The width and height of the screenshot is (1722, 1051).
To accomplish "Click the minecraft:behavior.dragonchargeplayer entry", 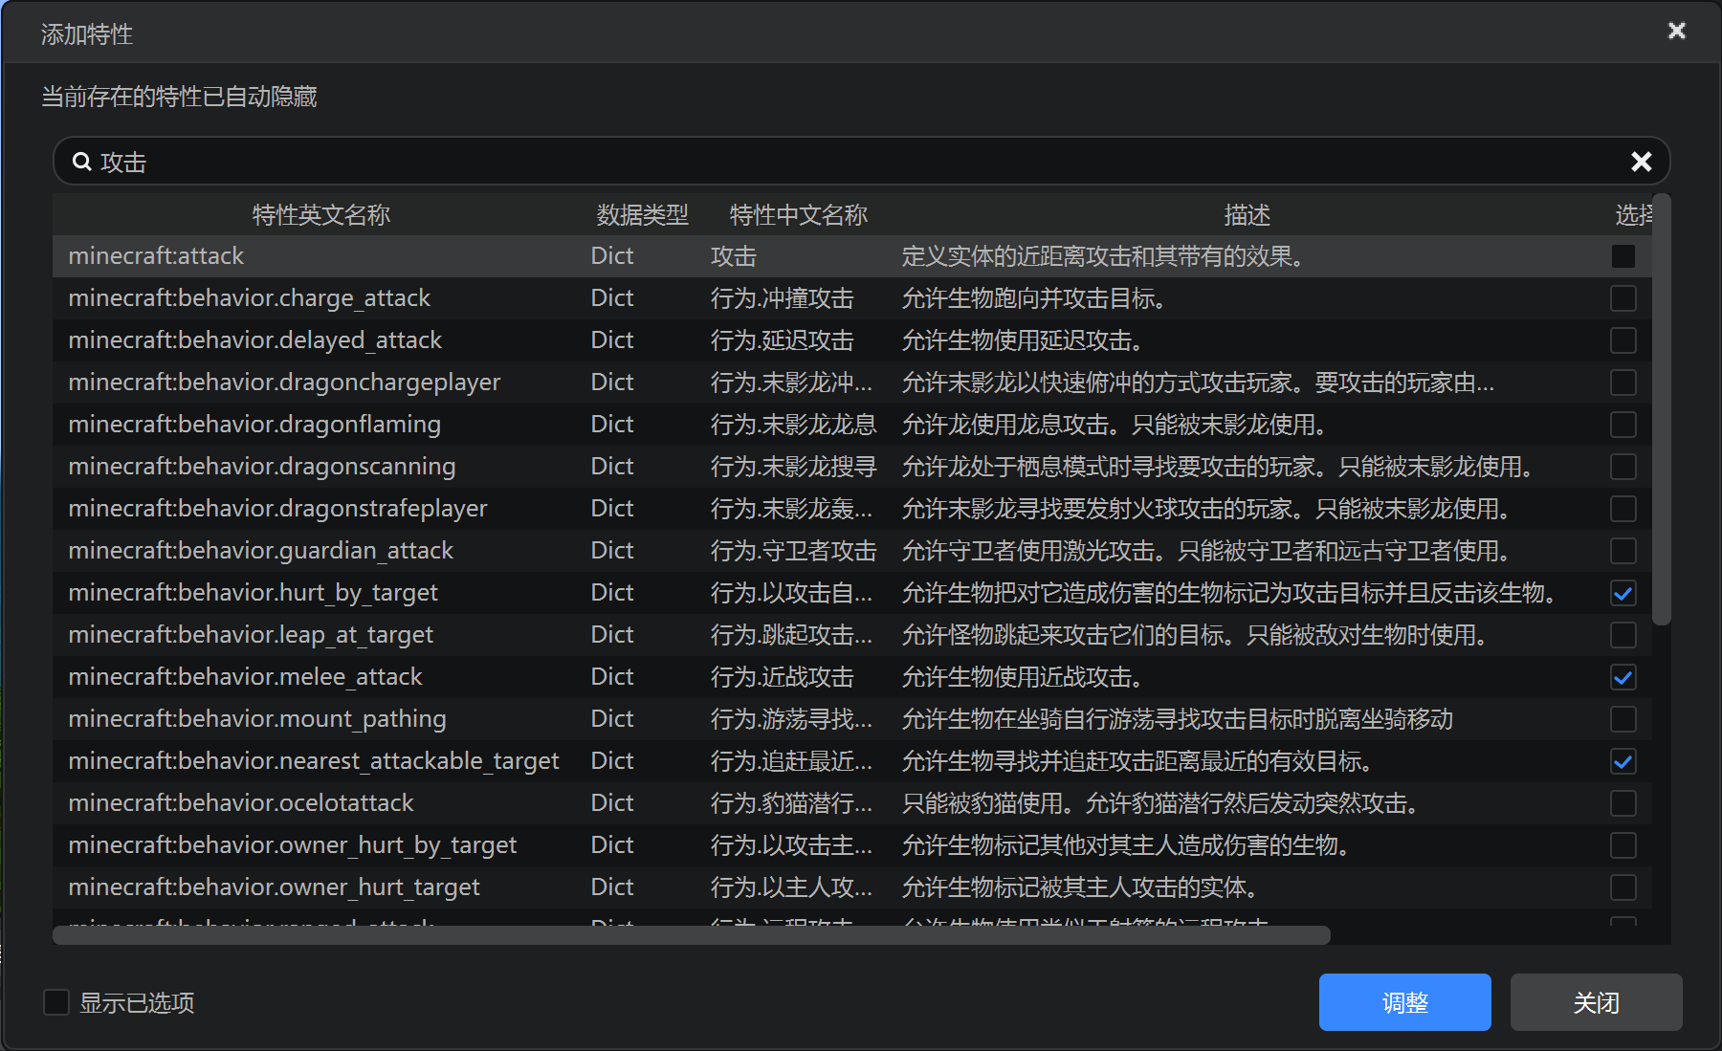I will pyautogui.click(x=284, y=383).
